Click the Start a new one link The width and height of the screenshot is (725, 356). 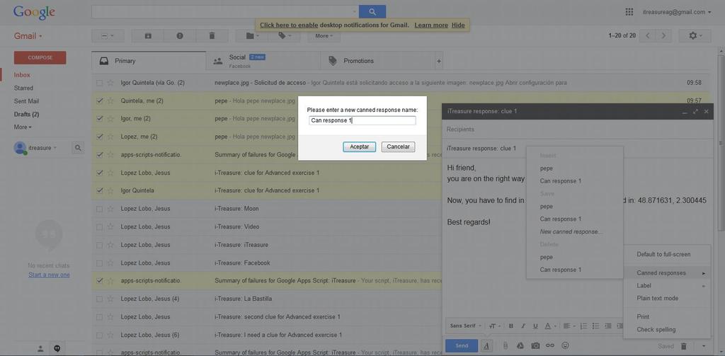point(49,275)
